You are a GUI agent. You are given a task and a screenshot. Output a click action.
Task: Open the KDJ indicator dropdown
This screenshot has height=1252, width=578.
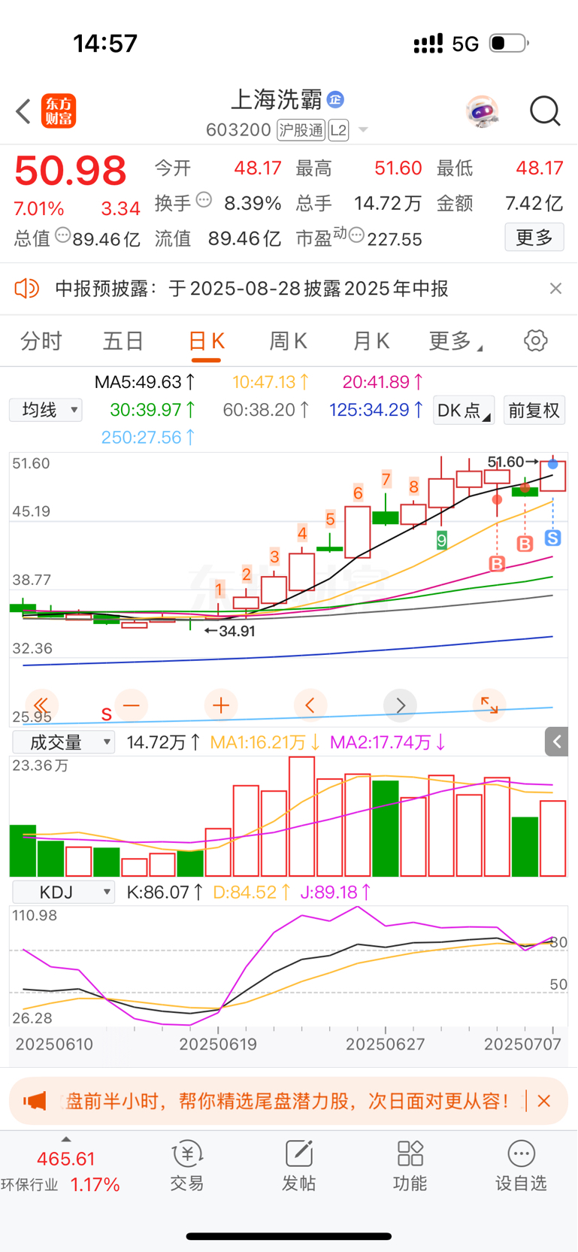pos(64,893)
